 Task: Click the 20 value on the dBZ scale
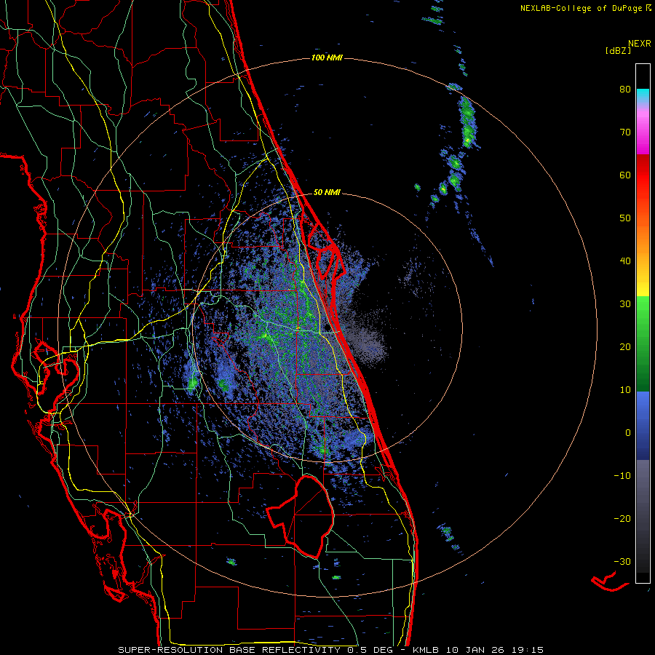click(x=625, y=347)
